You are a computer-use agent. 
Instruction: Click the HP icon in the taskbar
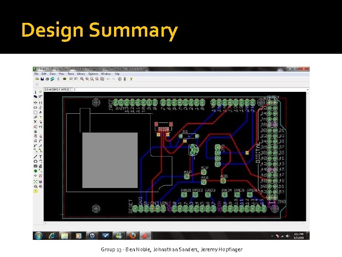[92, 236]
